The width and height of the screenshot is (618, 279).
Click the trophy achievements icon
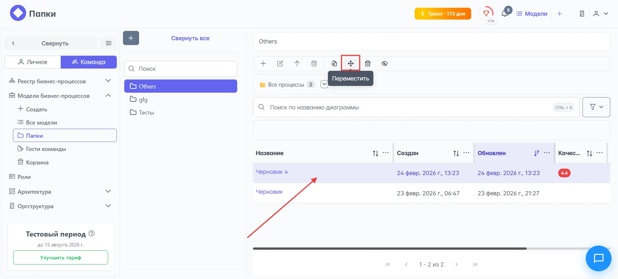pos(486,13)
